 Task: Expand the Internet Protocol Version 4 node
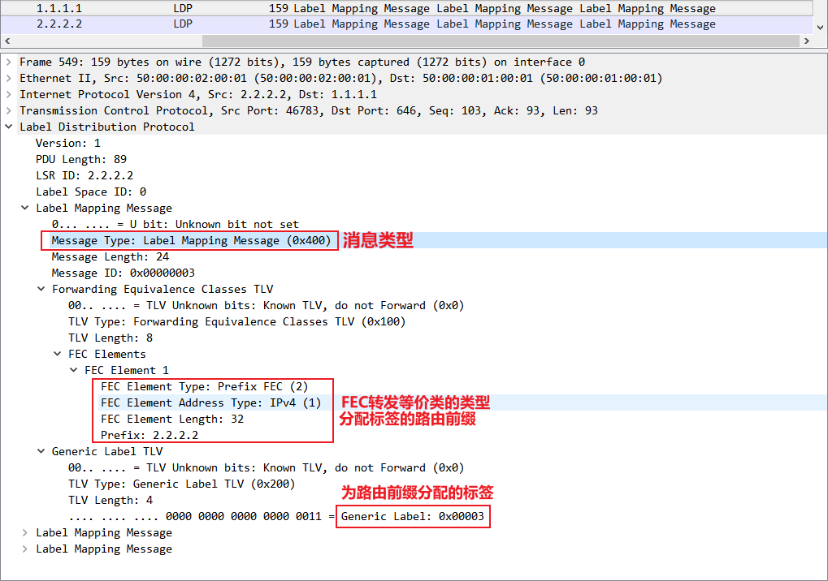point(8,95)
